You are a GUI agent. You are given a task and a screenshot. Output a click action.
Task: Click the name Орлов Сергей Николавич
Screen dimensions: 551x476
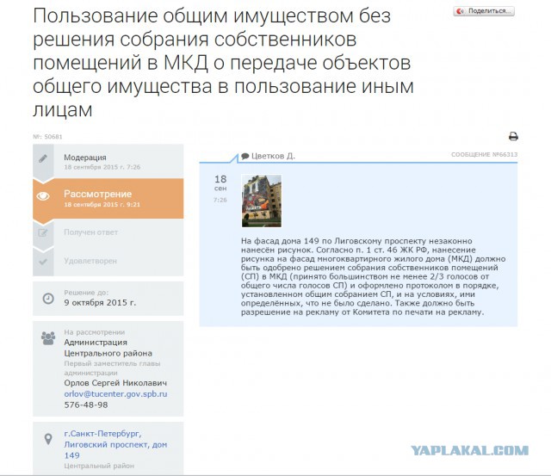coord(115,383)
